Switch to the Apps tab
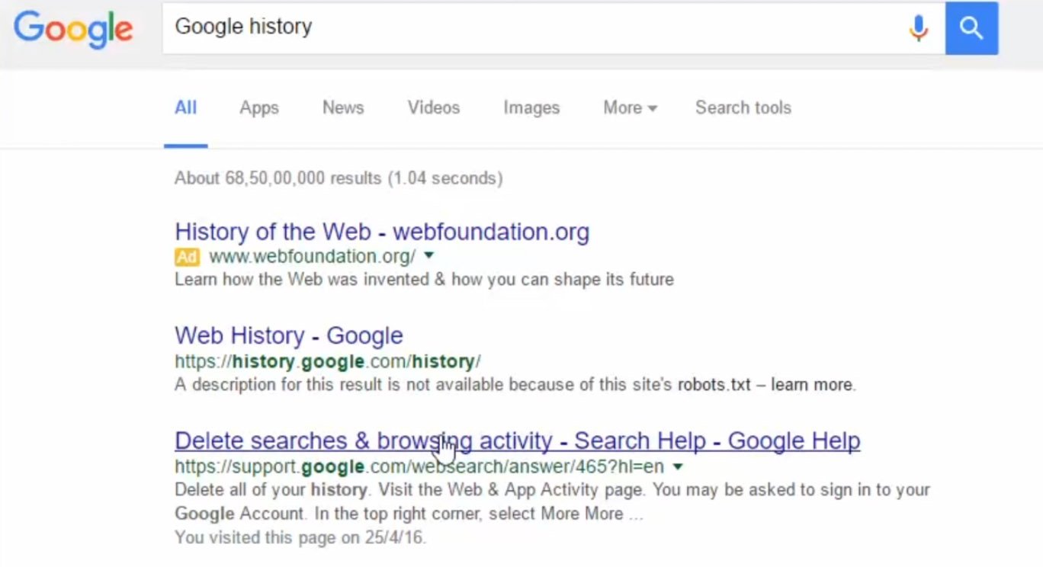 pyautogui.click(x=259, y=108)
